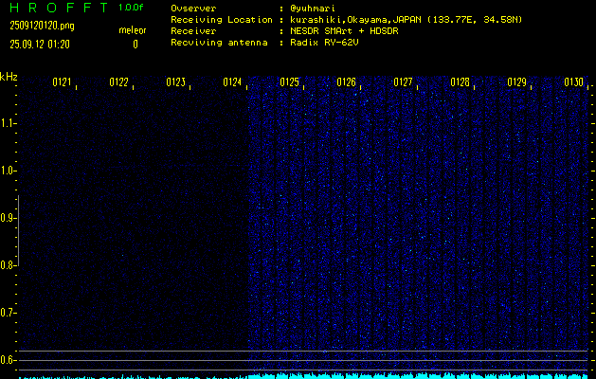Click the 1.1 kHz axis label
The width and height of the screenshot is (596, 379).
click(x=7, y=123)
